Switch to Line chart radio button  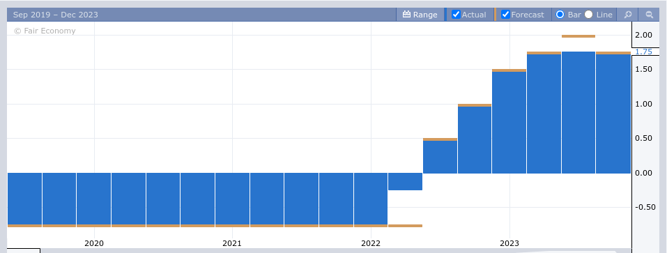[x=588, y=15]
